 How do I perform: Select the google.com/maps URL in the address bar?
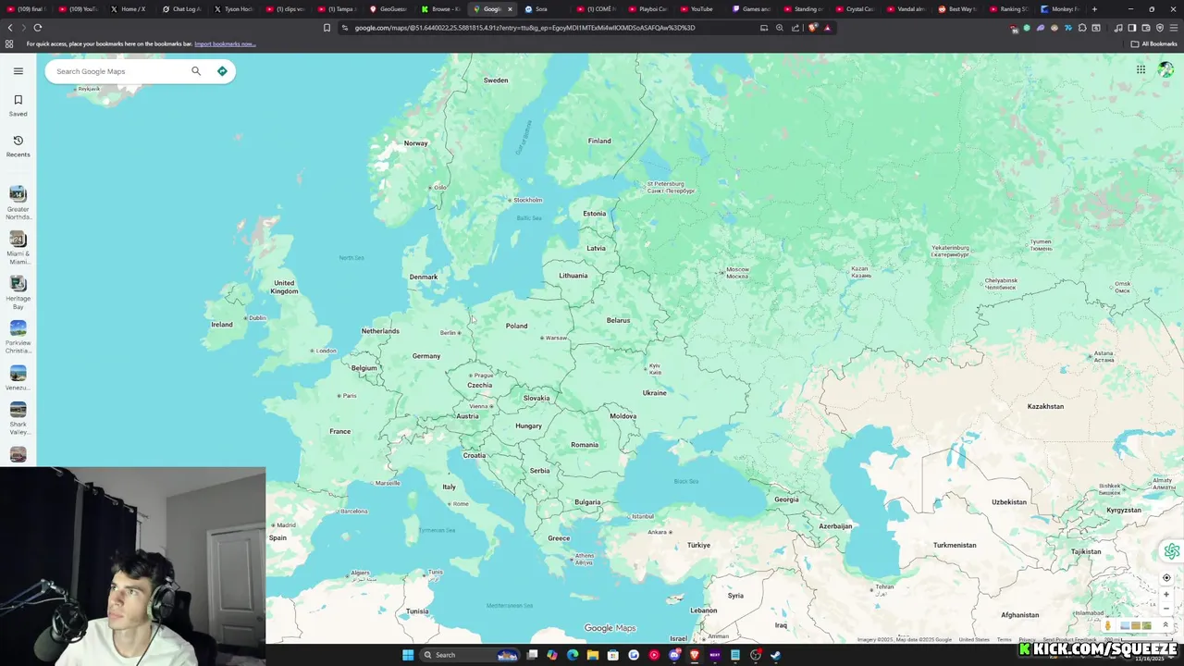click(x=524, y=28)
